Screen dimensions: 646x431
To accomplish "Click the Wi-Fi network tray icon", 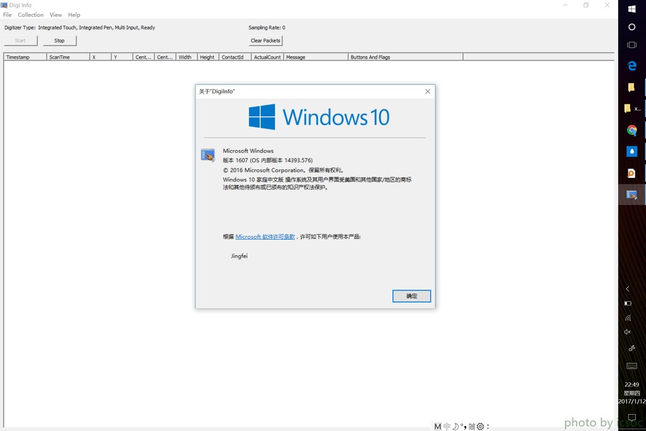I will (x=628, y=318).
